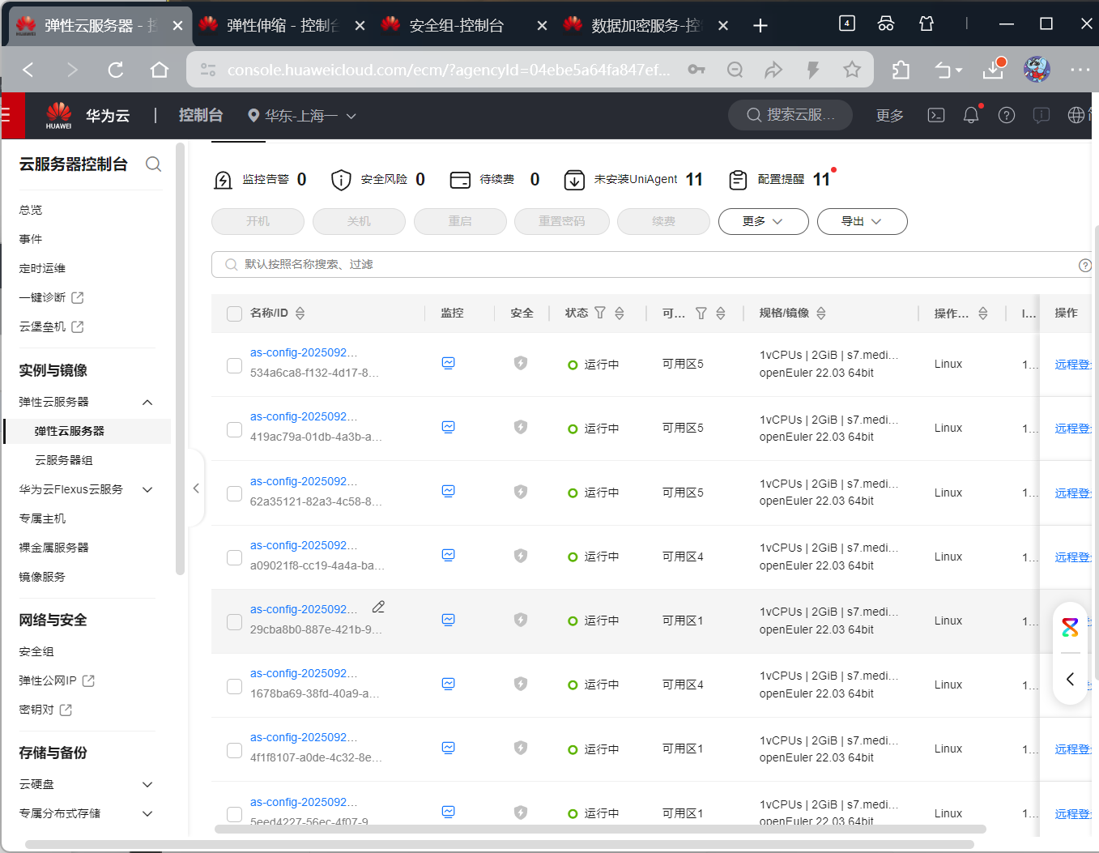Switch to 弹性伸缩 browser tab
This screenshot has height=853, width=1099.
tap(282, 25)
